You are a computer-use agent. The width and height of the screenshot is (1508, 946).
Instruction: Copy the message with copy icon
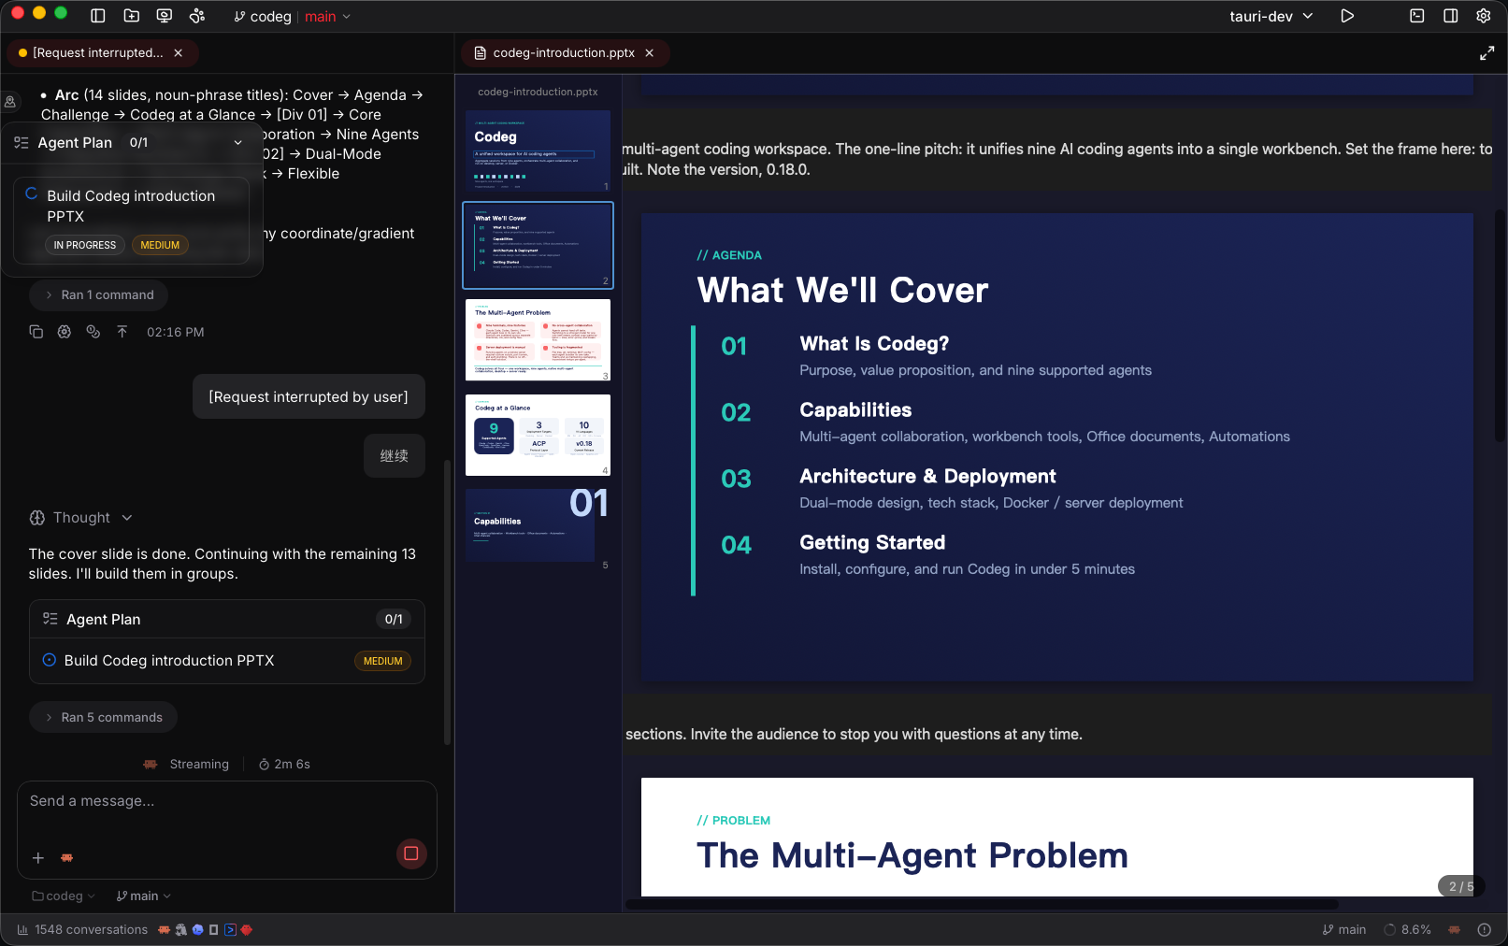coord(36,332)
